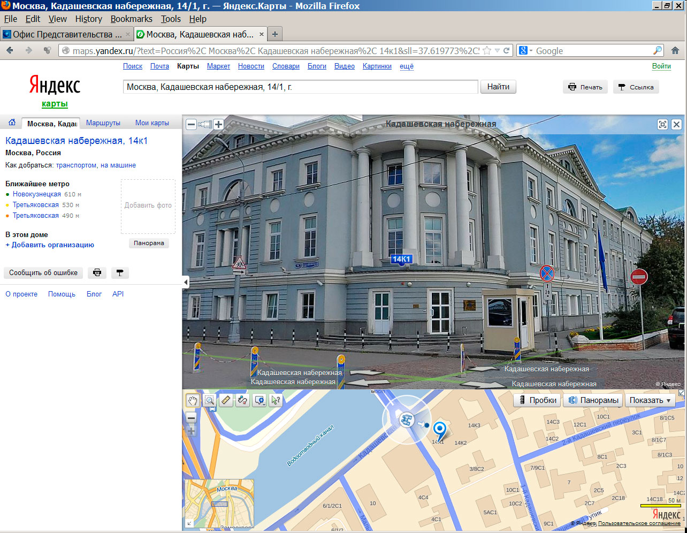Click the overview minimap thumbnail
The image size is (687, 533).
219,504
